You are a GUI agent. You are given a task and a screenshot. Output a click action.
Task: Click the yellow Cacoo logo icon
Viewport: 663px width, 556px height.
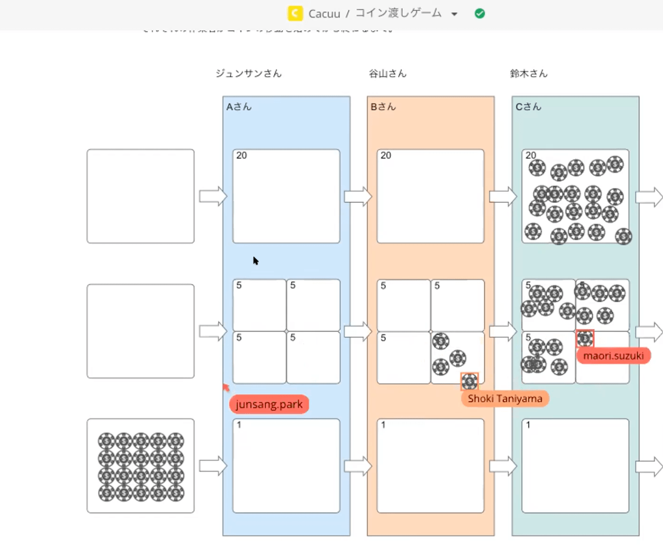[295, 13]
